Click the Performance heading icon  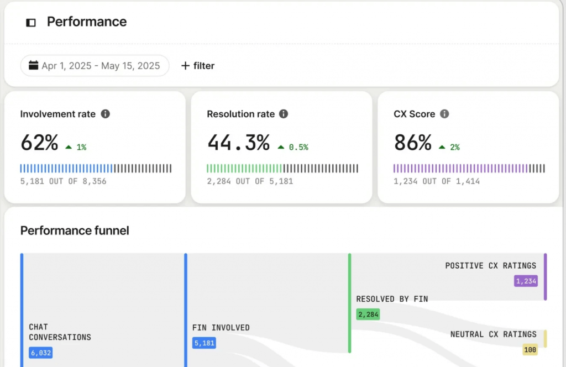(30, 22)
